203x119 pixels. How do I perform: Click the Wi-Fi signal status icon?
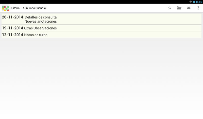point(191,2)
